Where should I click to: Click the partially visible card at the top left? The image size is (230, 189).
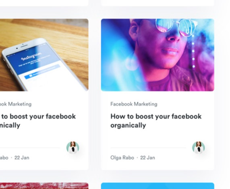[x=44, y=3]
